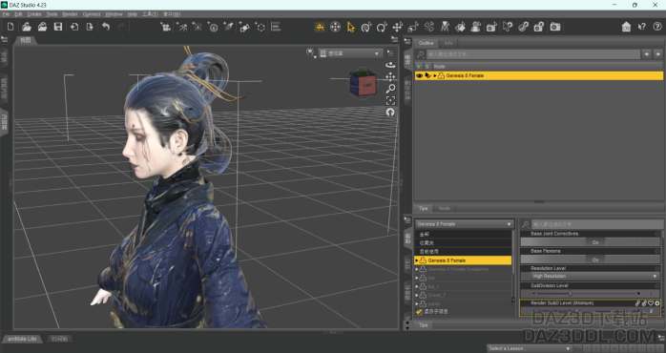Viewport: 666px width, 353px height.
Task: Expand Genesis 8 Female in parameters tree
Action: tap(417, 260)
